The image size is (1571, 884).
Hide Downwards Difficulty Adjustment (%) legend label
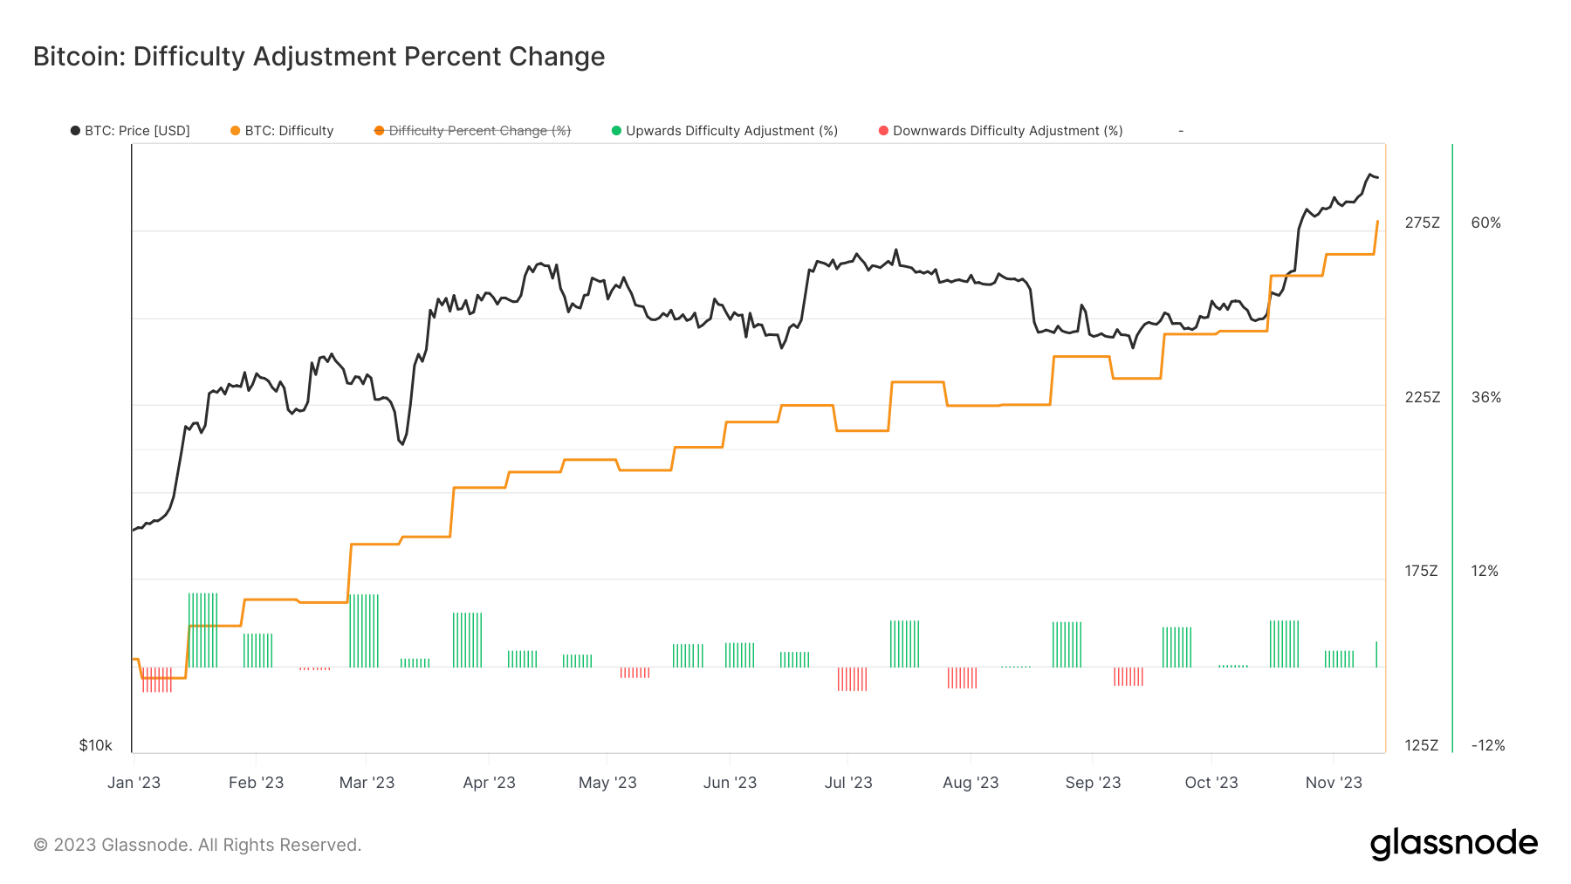[1007, 131]
